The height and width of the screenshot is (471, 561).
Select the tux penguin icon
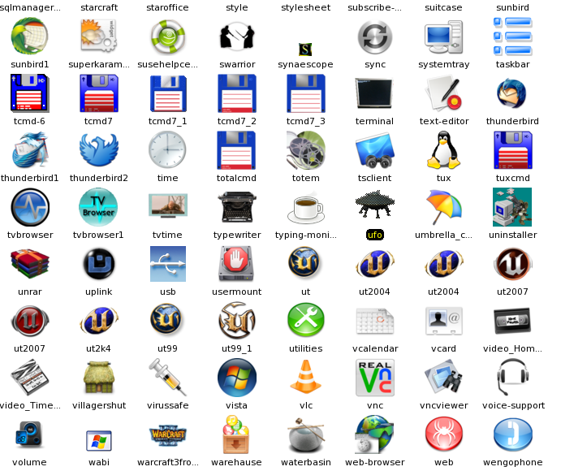tap(443, 149)
